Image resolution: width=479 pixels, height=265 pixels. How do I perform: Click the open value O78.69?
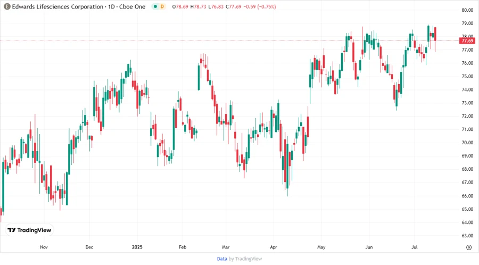180,7
